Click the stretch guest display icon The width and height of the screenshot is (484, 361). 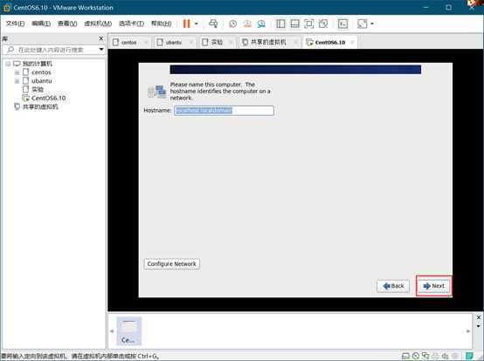tap(363, 24)
